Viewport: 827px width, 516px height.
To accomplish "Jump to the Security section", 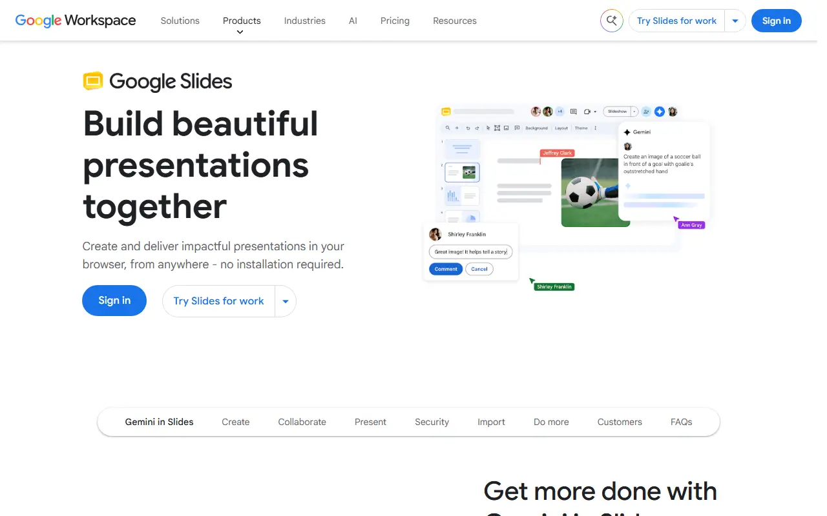I will pos(432,422).
